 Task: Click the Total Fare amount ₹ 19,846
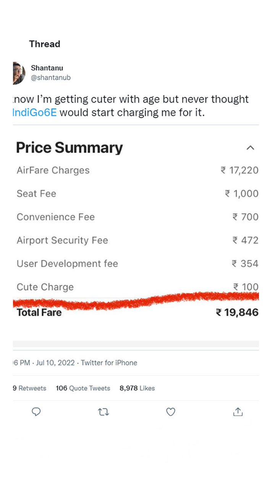[x=237, y=313]
